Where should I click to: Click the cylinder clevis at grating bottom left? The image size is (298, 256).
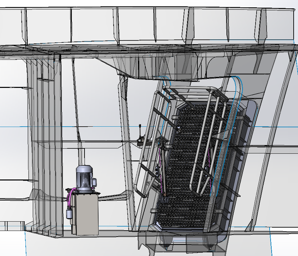[165, 199]
